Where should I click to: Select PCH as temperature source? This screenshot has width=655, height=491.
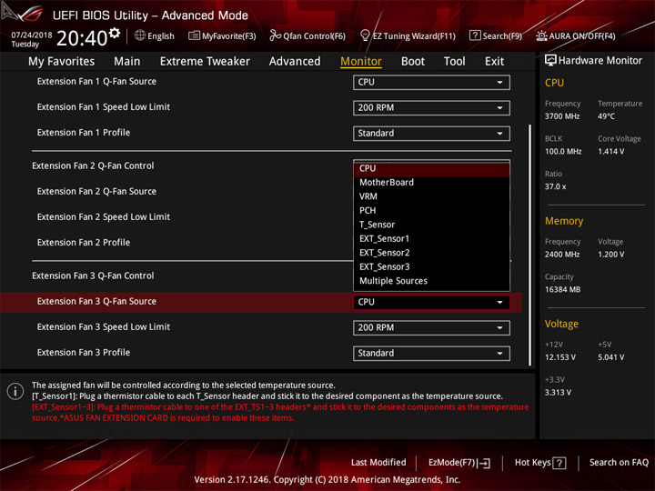click(x=431, y=211)
